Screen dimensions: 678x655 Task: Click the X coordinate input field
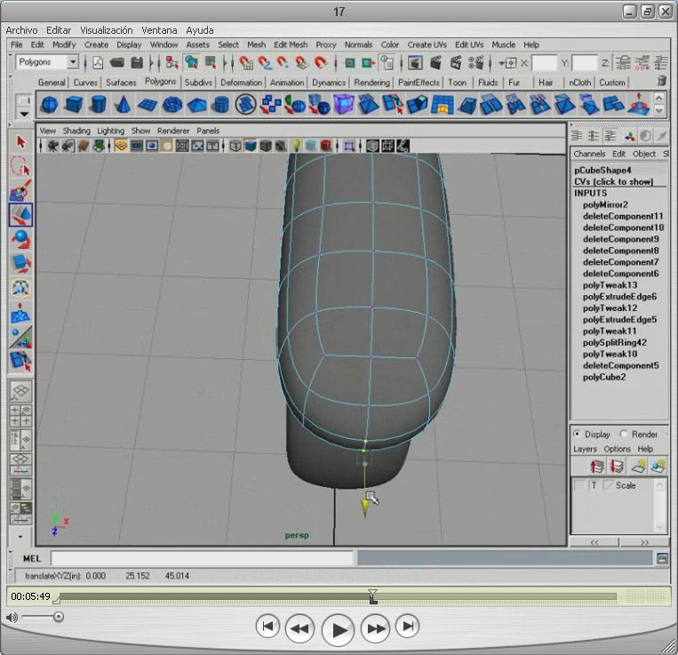point(544,64)
